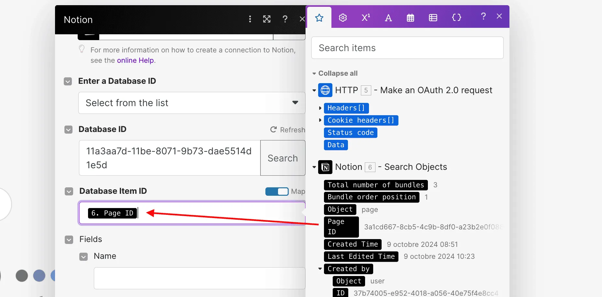The height and width of the screenshot is (297, 602).
Task: Select the Object pill with value page
Action: coord(340,209)
